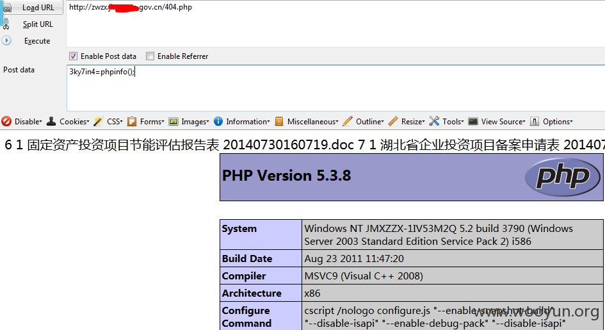Click the Compiler row label
The image size is (605, 330).
pos(244,276)
